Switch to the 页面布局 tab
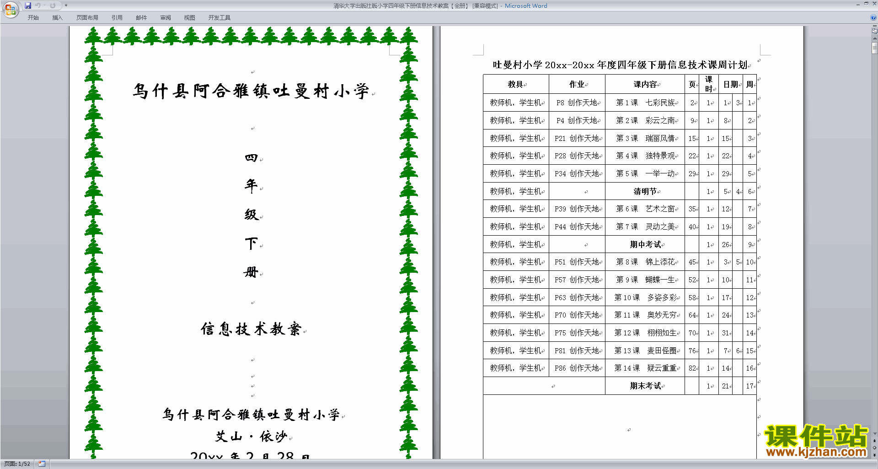Image resolution: width=878 pixels, height=469 pixels. tap(87, 18)
